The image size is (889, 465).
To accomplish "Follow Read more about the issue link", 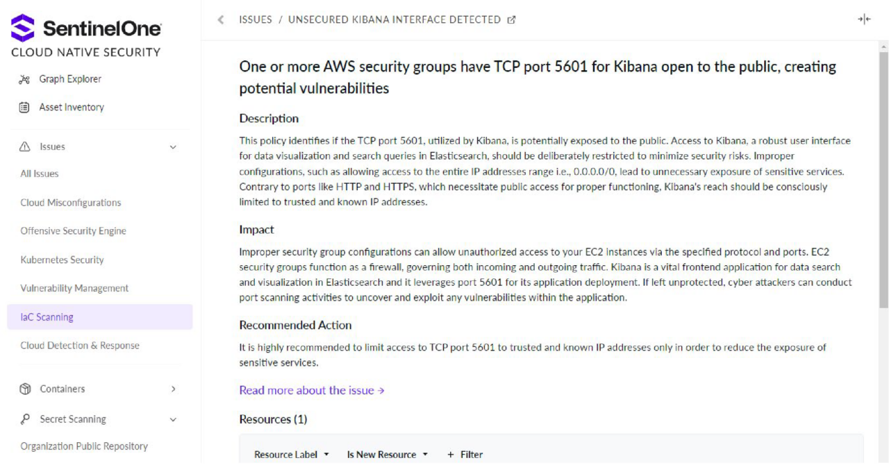I will coord(312,391).
